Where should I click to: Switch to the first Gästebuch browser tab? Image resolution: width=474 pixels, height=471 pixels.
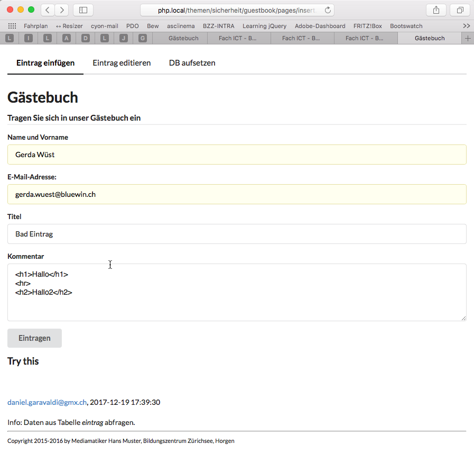[183, 38]
